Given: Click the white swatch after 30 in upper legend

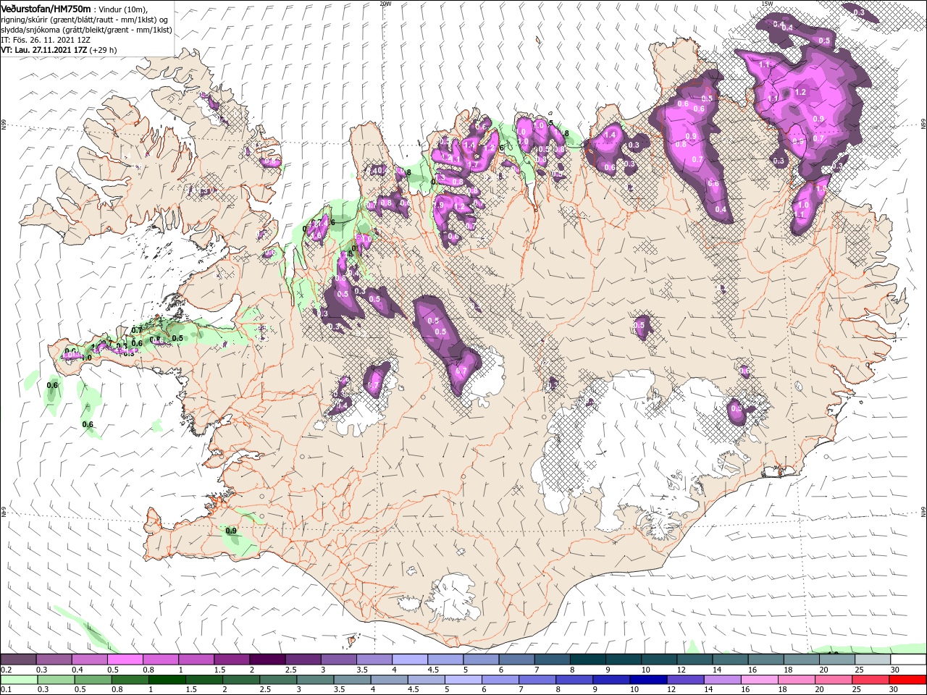Looking at the screenshot, I should (907, 660).
